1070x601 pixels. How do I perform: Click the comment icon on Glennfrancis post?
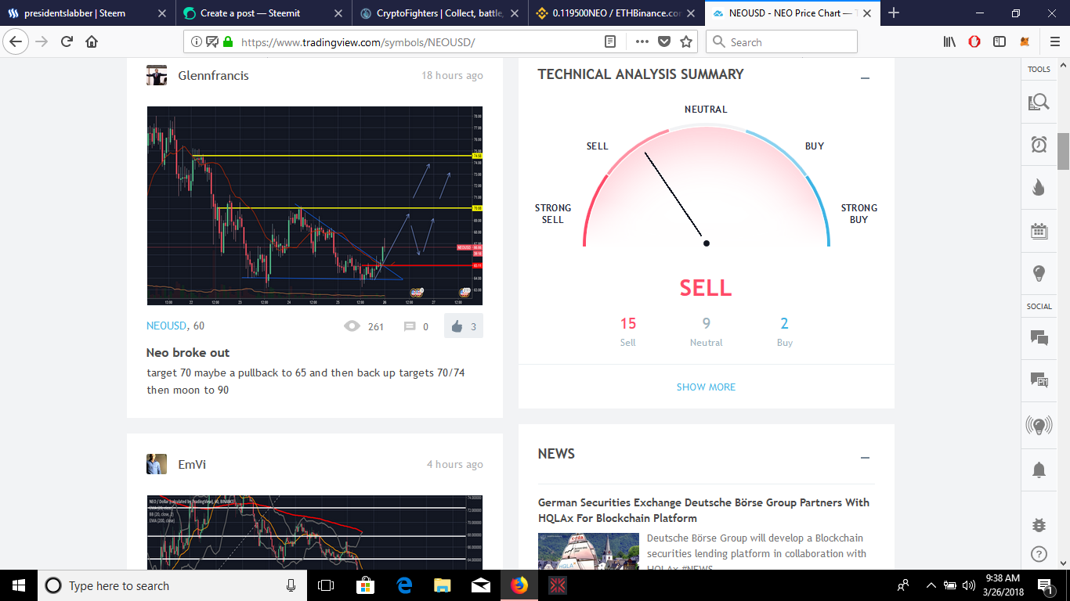pyautogui.click(x=410, y=326)
